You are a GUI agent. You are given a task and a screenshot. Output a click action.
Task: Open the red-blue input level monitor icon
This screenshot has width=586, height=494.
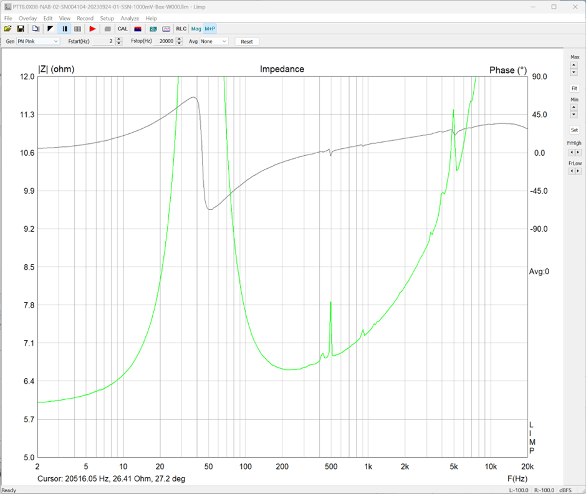138,29
